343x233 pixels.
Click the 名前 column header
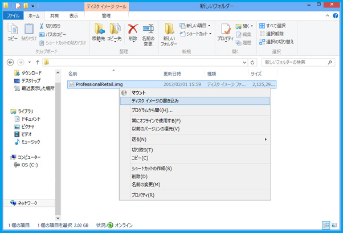pos(114,73)
